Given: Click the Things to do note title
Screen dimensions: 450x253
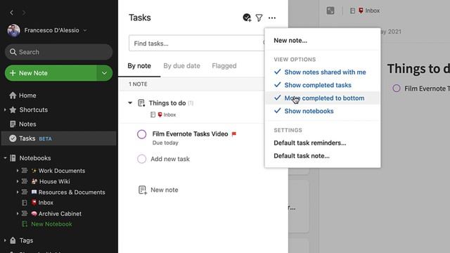Looking at the screenshot, I should pos(167,103).
